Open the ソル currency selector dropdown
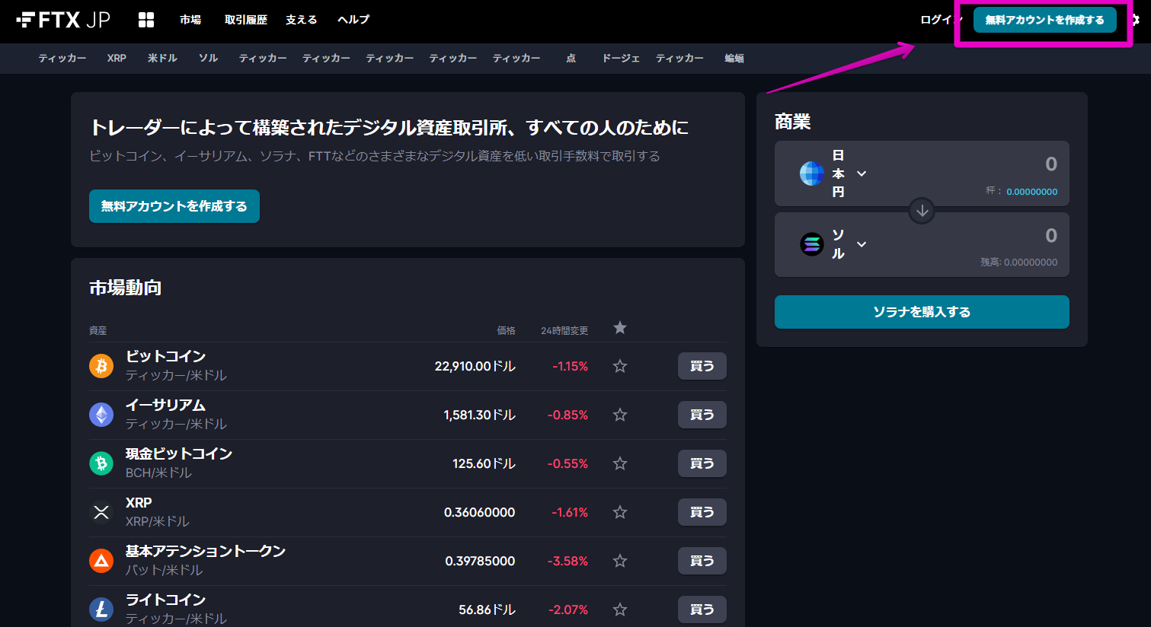Screen dimensions: 1151x627 coord(834,244)
